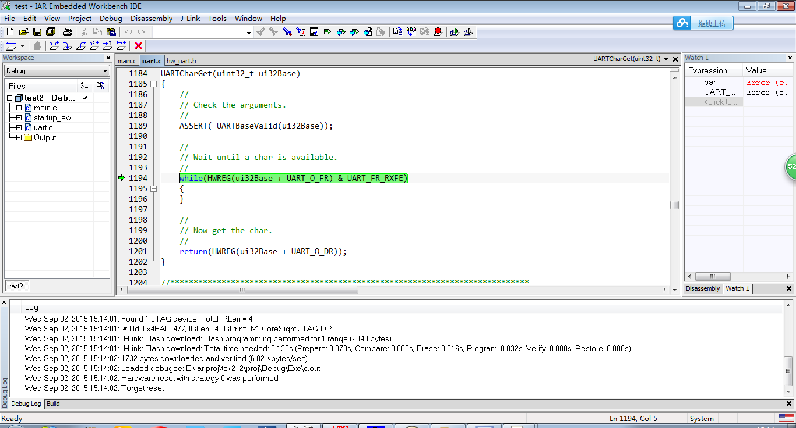Image resolution: width=796 pixels, height=428 pixels.
Task: Close the Workspace panel
Action: (108, 58)
